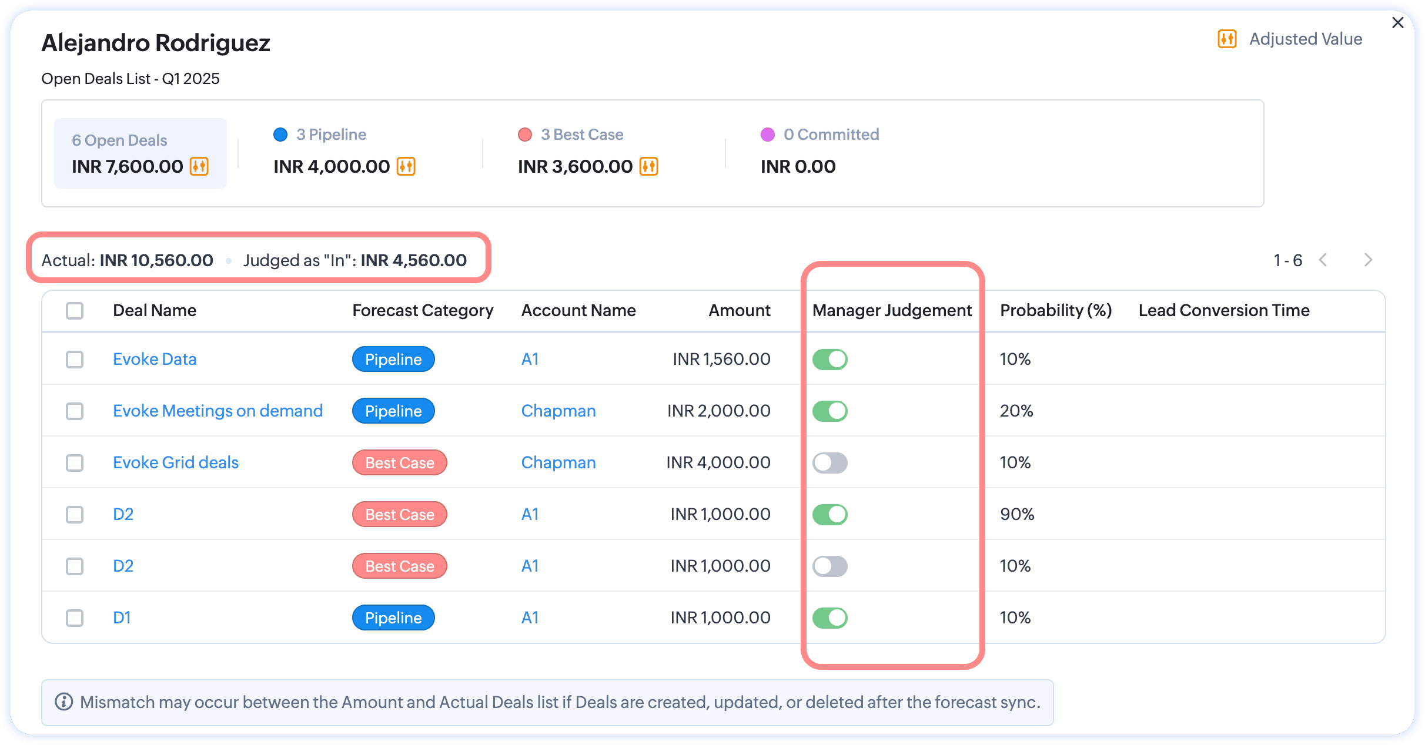Close the open deals dialog

coord(1398,23)
